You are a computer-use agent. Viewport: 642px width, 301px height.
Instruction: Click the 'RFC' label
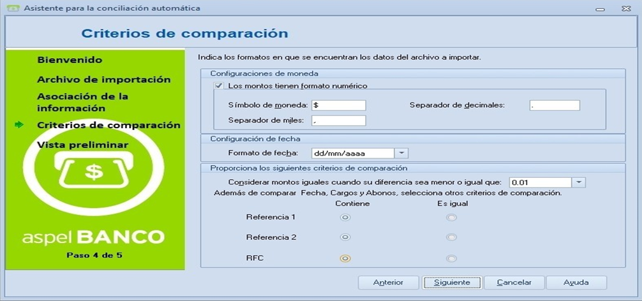(253, 258)
